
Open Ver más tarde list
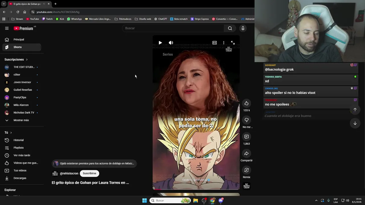point(22,155)
